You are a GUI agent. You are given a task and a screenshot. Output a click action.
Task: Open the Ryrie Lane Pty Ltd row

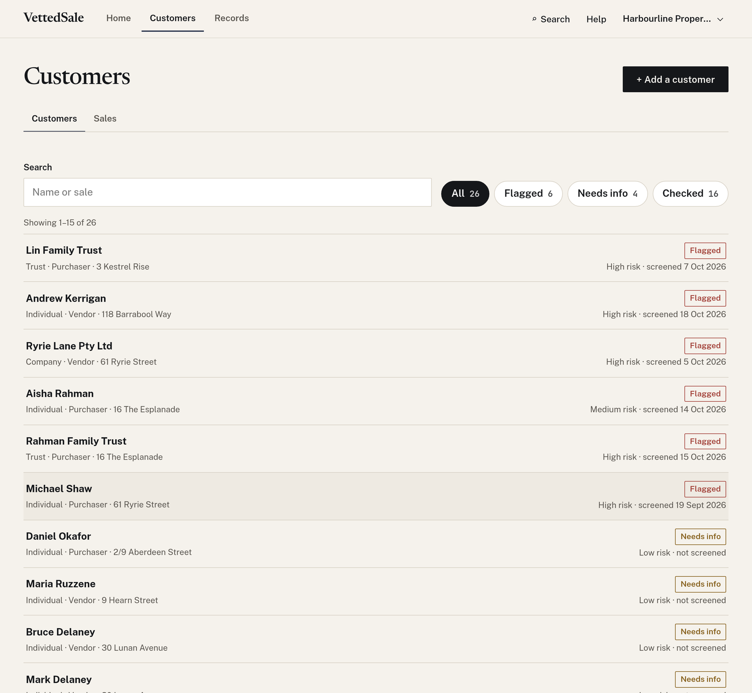tap(376, 353)
